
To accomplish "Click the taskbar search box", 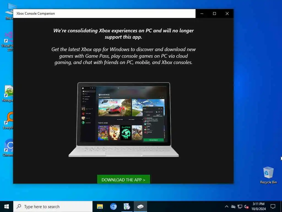I will [53, 206].
